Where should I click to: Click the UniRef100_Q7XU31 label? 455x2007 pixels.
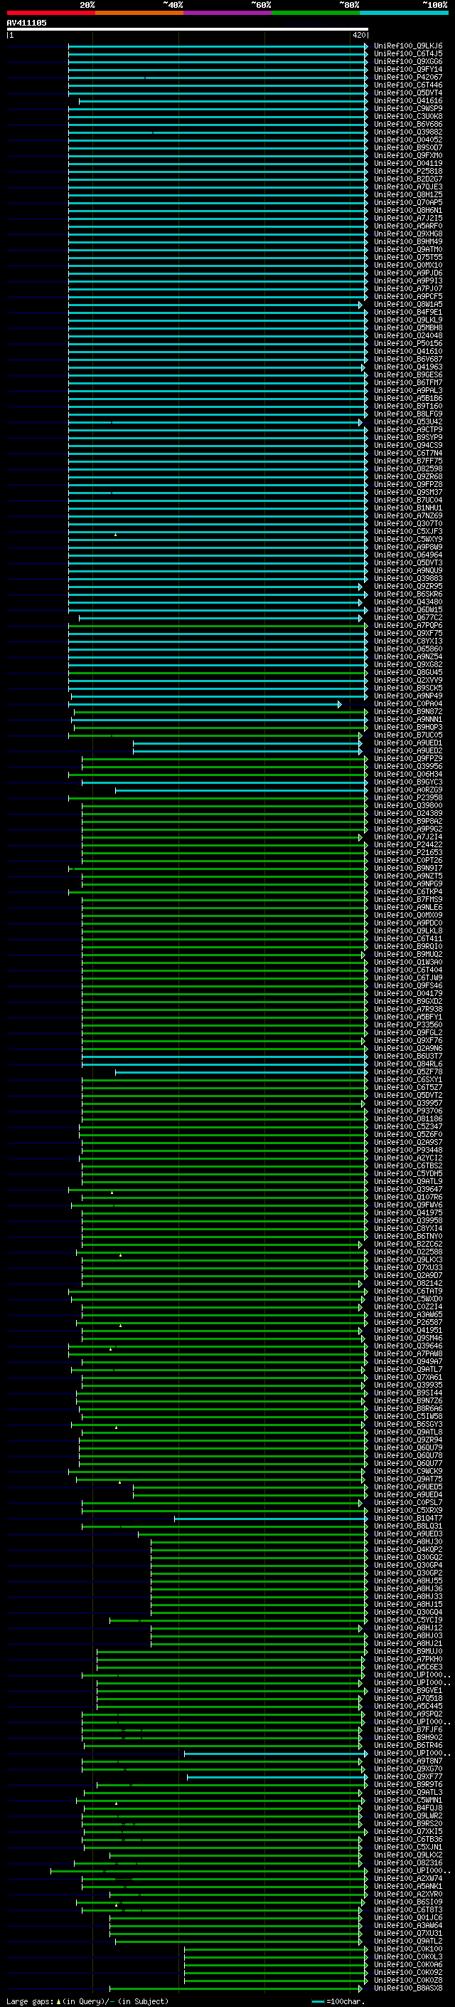click(x=408, y=1933)
